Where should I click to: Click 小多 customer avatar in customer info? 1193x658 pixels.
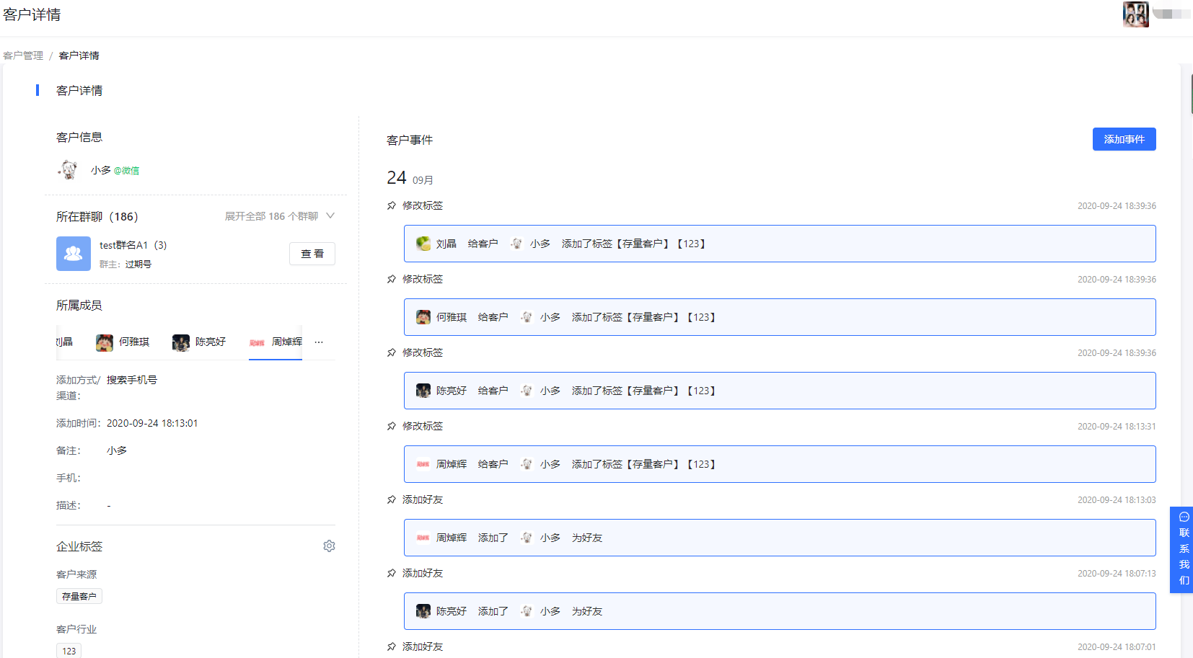pyautogui.click(x=69, y=170)
